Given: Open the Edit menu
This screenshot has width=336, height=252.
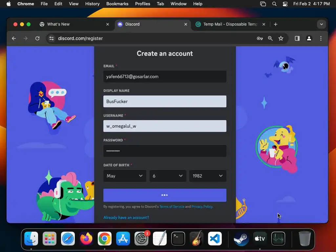Looking at the screenshot, I should (x=58, y=4).
